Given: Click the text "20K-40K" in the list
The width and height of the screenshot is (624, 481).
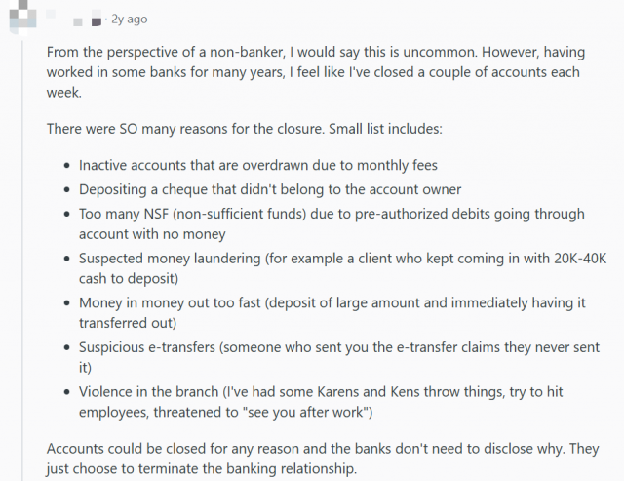Looking at the screenshot, I should tap(579, 259).
